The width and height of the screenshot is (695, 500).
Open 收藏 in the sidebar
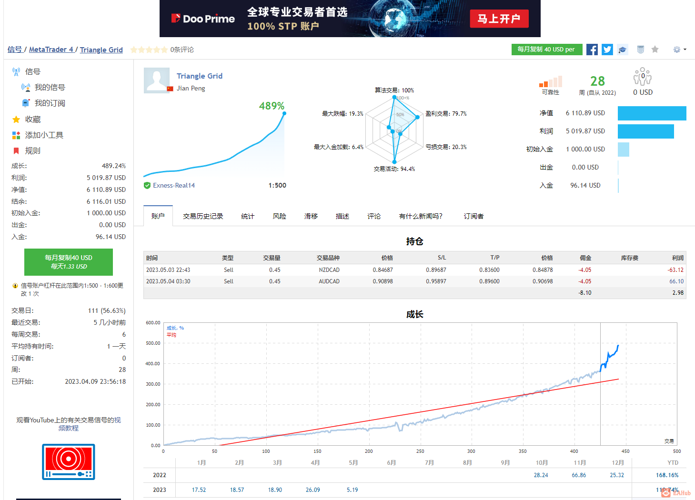[33, 120]
